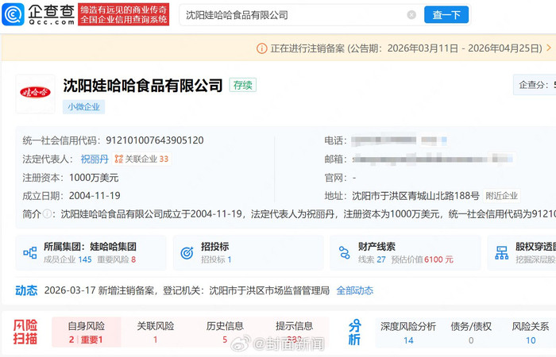The height and width of the screenshot is (357, 556).
Task: Open the 企查分 score box
Action: 535,85
